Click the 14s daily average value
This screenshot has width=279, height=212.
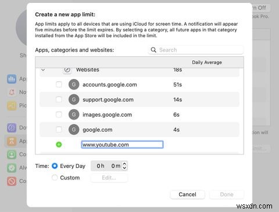point(177,100)
